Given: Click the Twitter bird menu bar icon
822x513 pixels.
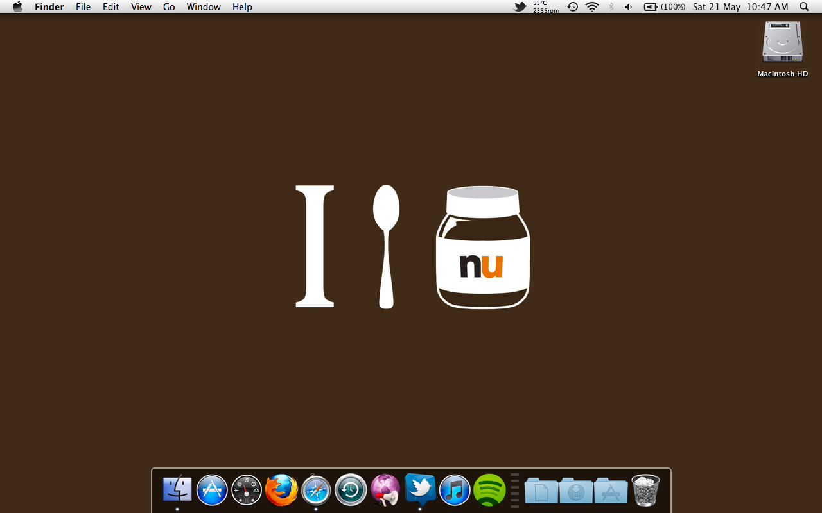Looking at the screenshot, I should pos(520,7).
